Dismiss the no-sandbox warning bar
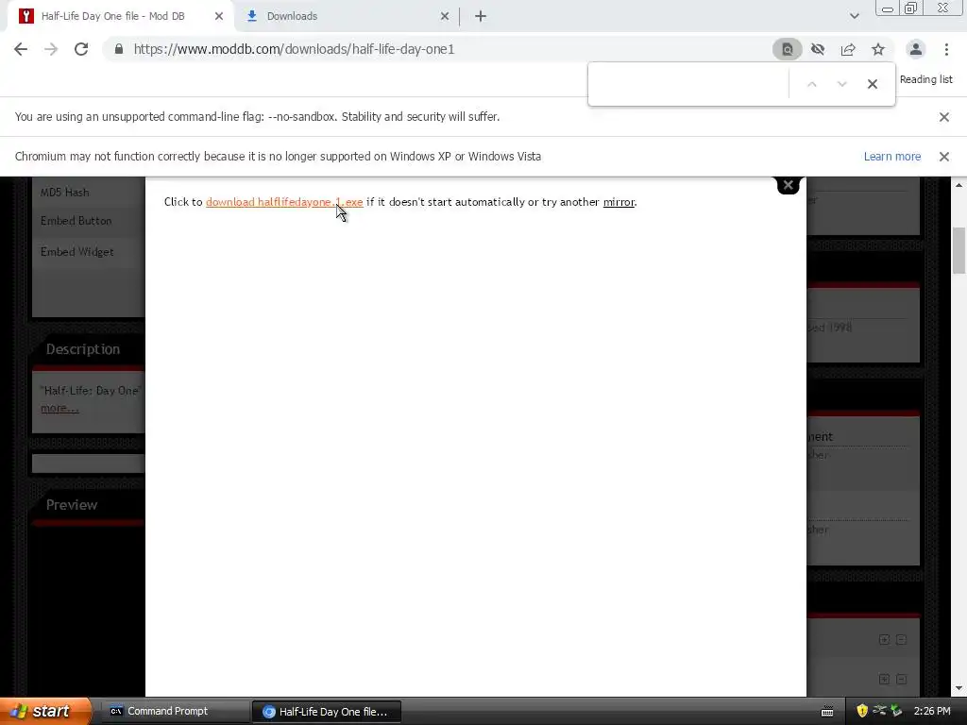The height and width of the screenshot is (725, 967). tap(943, 117)
